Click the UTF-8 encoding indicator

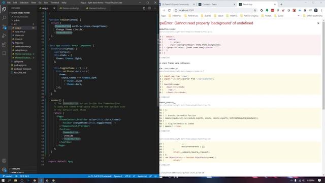(127, 176)
